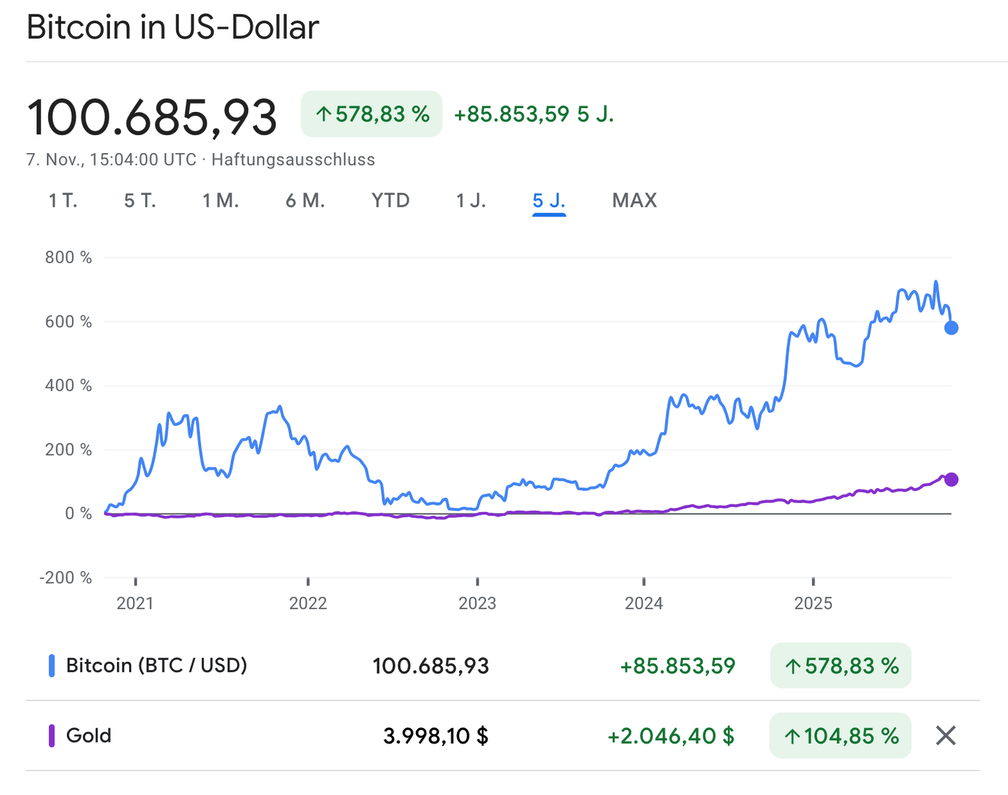Remove Gold comparison with X icon
This screenshot has width=1008, height=795.
click(945, 735)
